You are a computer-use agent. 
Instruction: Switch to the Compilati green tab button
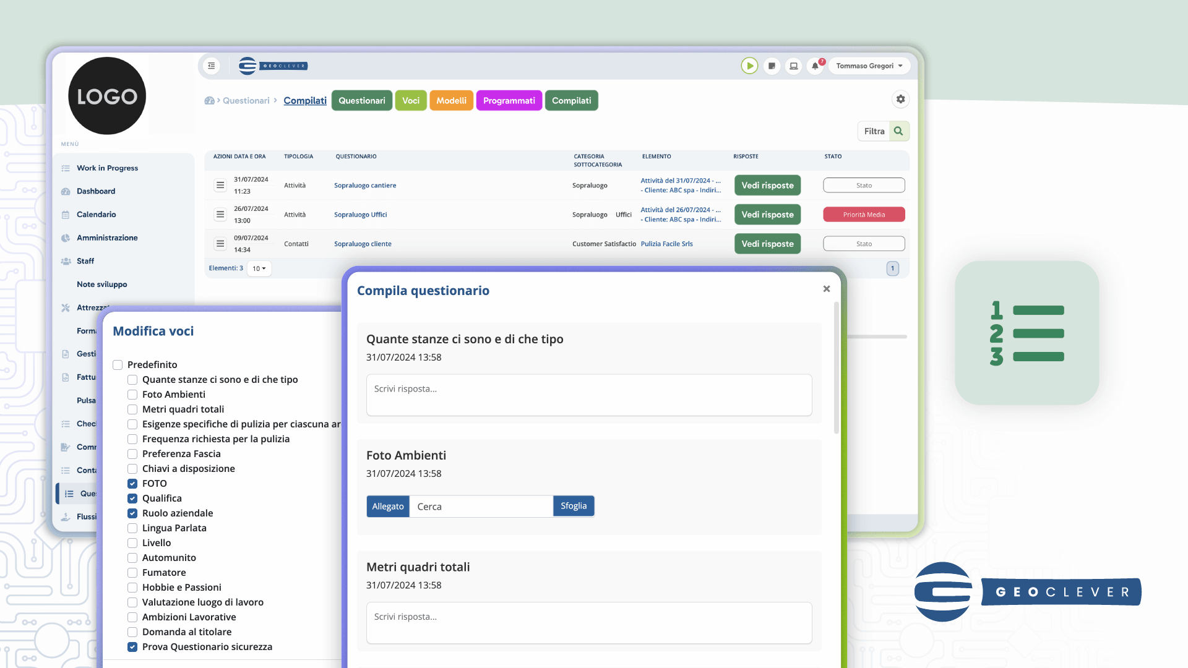pos(571,100)
